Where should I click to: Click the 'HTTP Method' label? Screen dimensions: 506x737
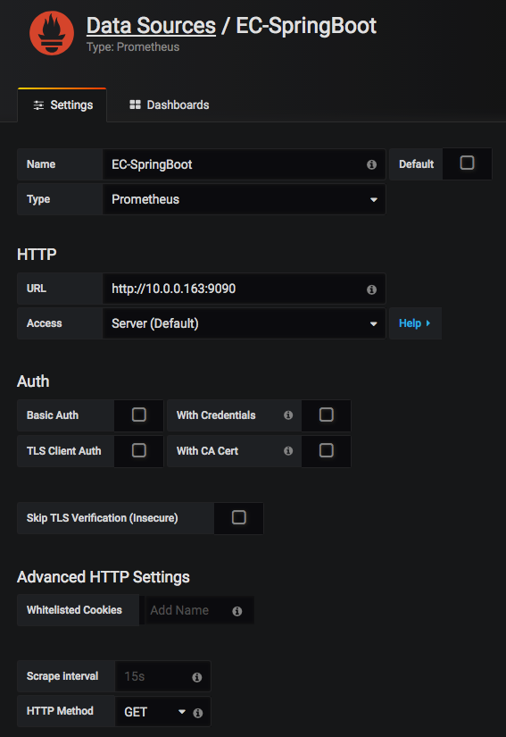[x=60, y=711]
